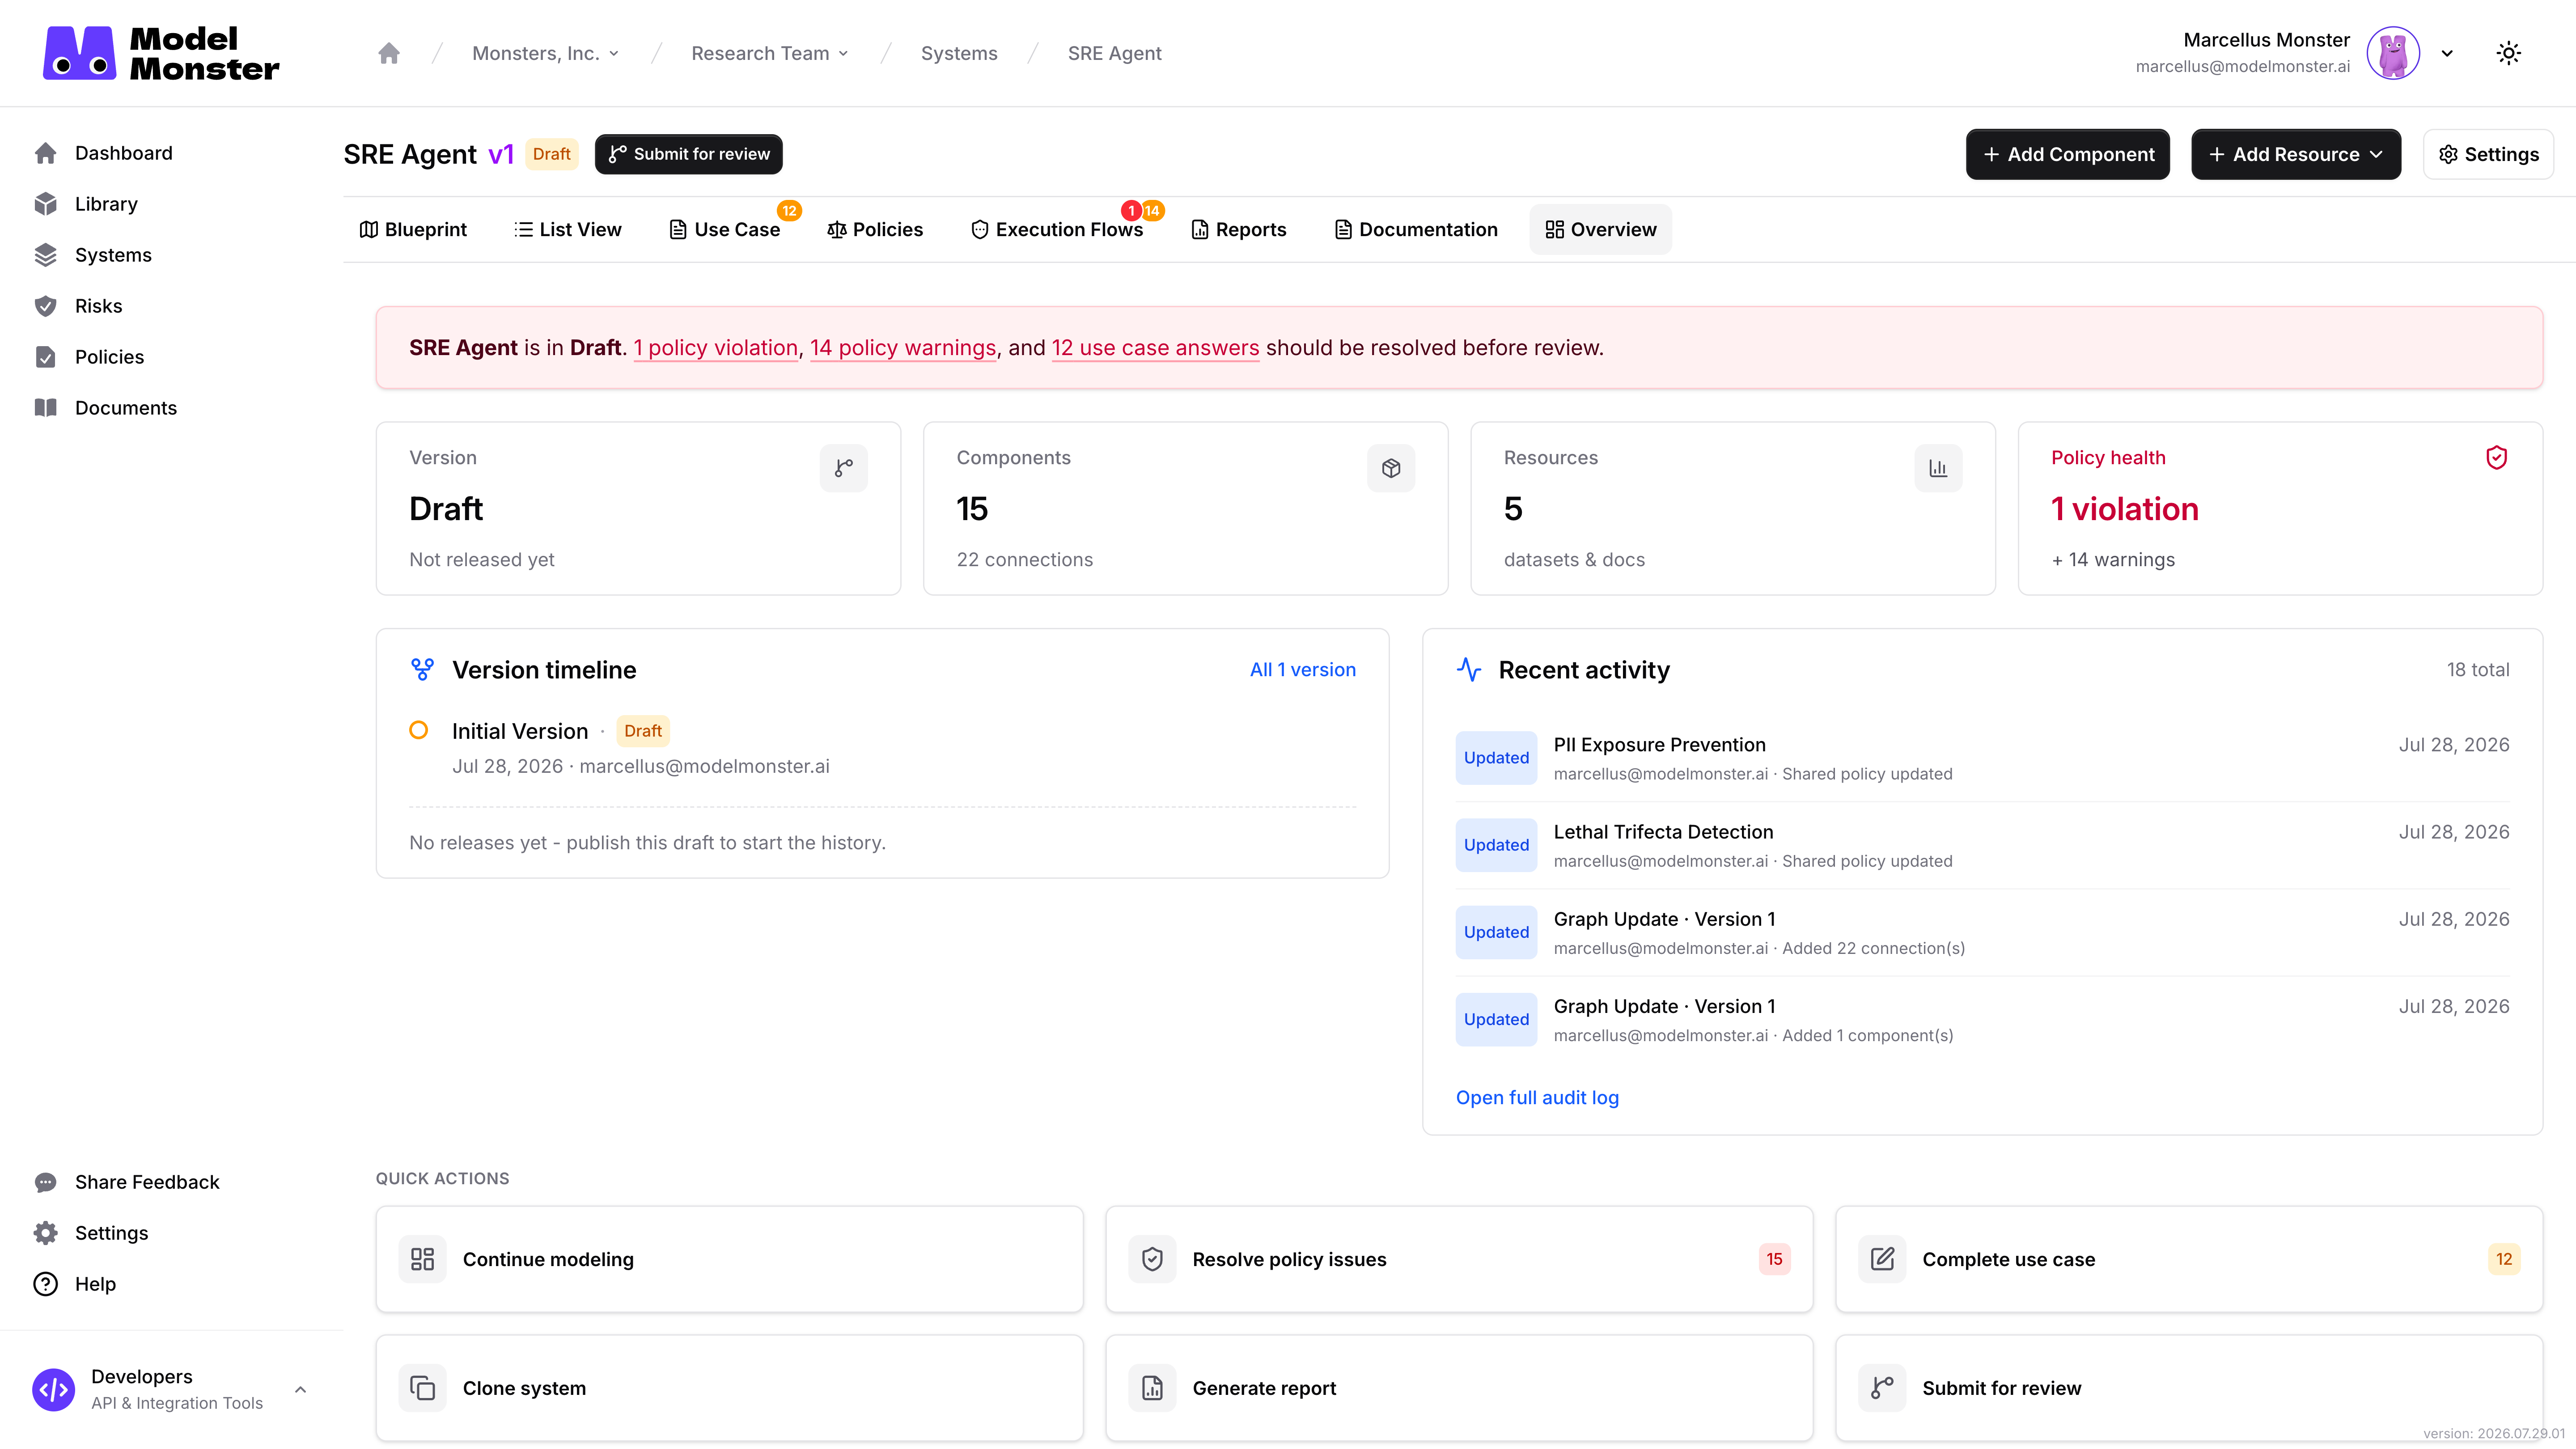Follow the '12 use case answers' link
This screenshot has width=2576, height=1449.
(1155, 348)
